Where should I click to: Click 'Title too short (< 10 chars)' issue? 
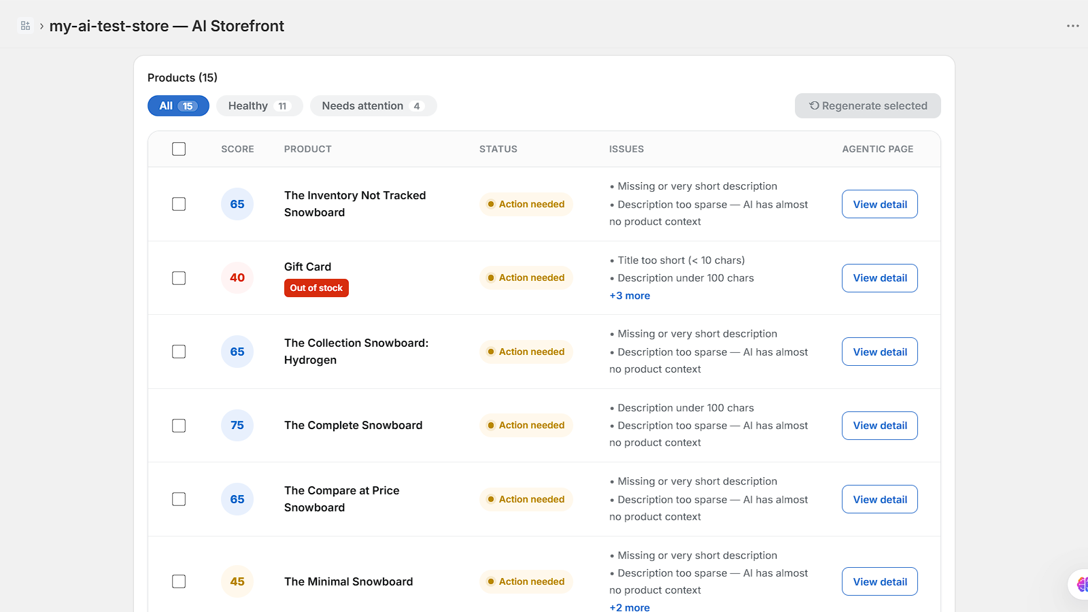click(681, 260)
